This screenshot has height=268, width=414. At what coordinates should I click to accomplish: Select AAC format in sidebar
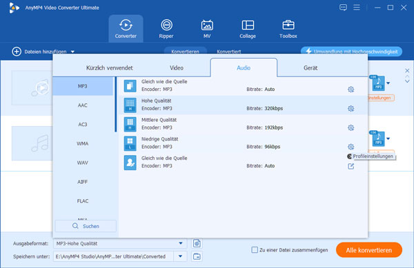pyautogui.click(x=83, y=105)
